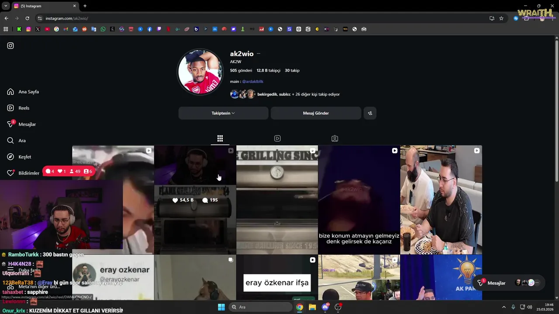The width and height of the screenshot is (559, 314).
Task: Switch to the Reels video tab
Action: click(277, 138)
